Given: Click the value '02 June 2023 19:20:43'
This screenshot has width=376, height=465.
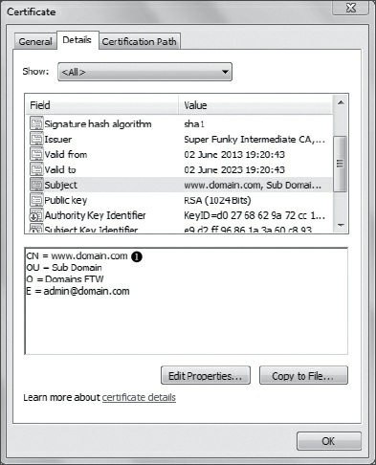Looking at the screenshot, I should pyautogui.click(x=234, y=170).
